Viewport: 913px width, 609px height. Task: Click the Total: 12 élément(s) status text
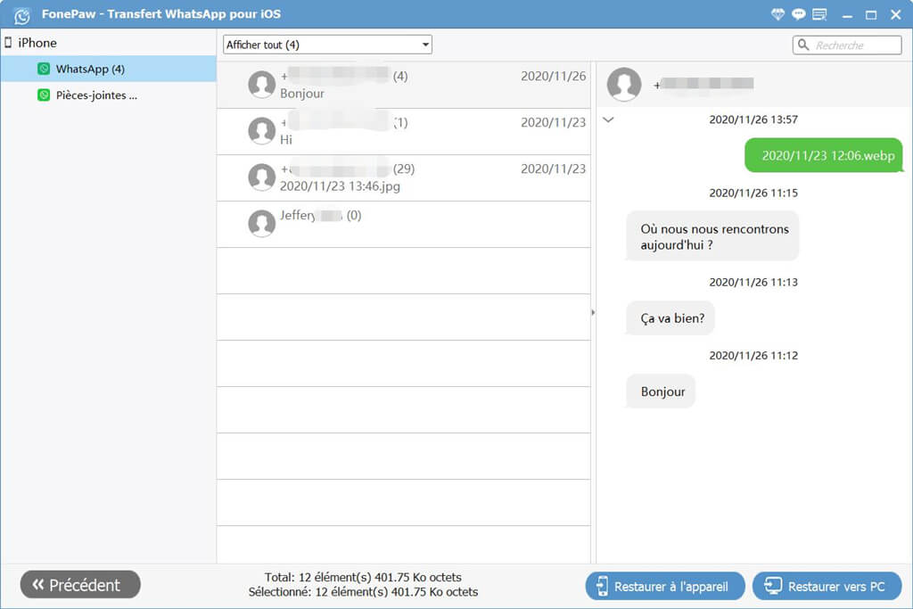coord(363,578)
